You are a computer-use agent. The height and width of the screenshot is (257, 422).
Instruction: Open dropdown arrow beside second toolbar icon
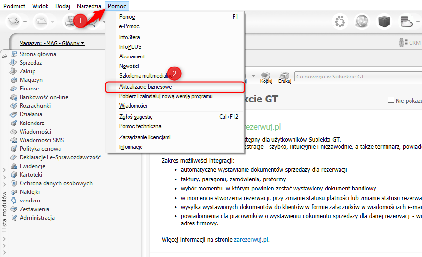tap(52, 22)
